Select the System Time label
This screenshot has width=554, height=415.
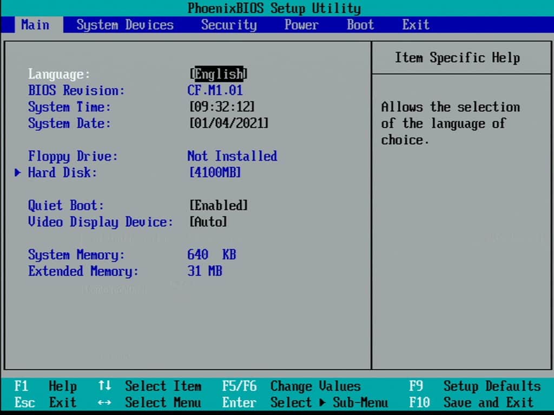point(70,107)
